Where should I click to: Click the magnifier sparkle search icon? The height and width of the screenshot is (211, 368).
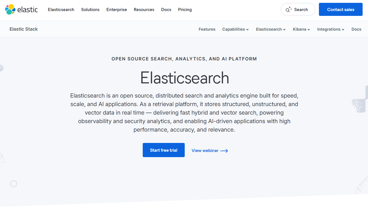point(289,10)
